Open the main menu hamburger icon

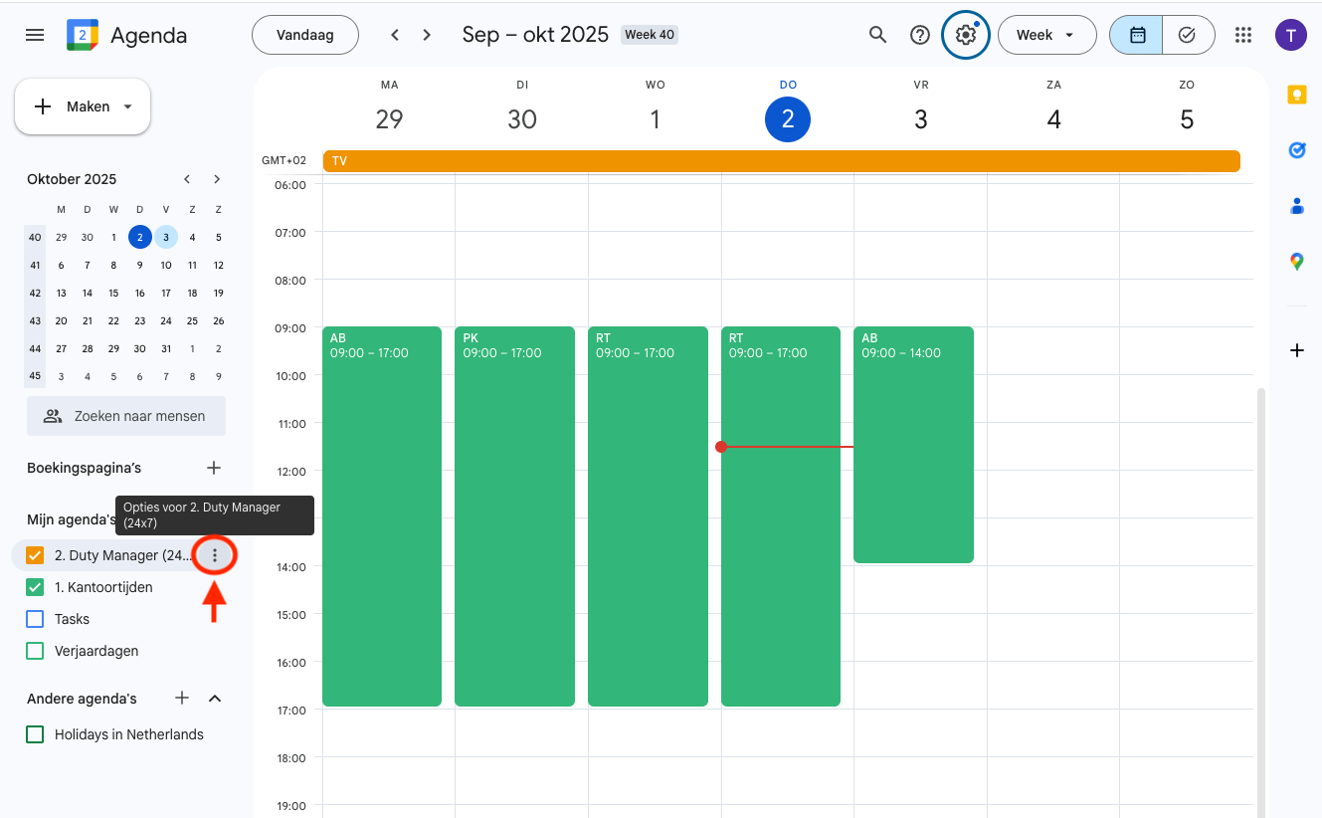point(35,35)
